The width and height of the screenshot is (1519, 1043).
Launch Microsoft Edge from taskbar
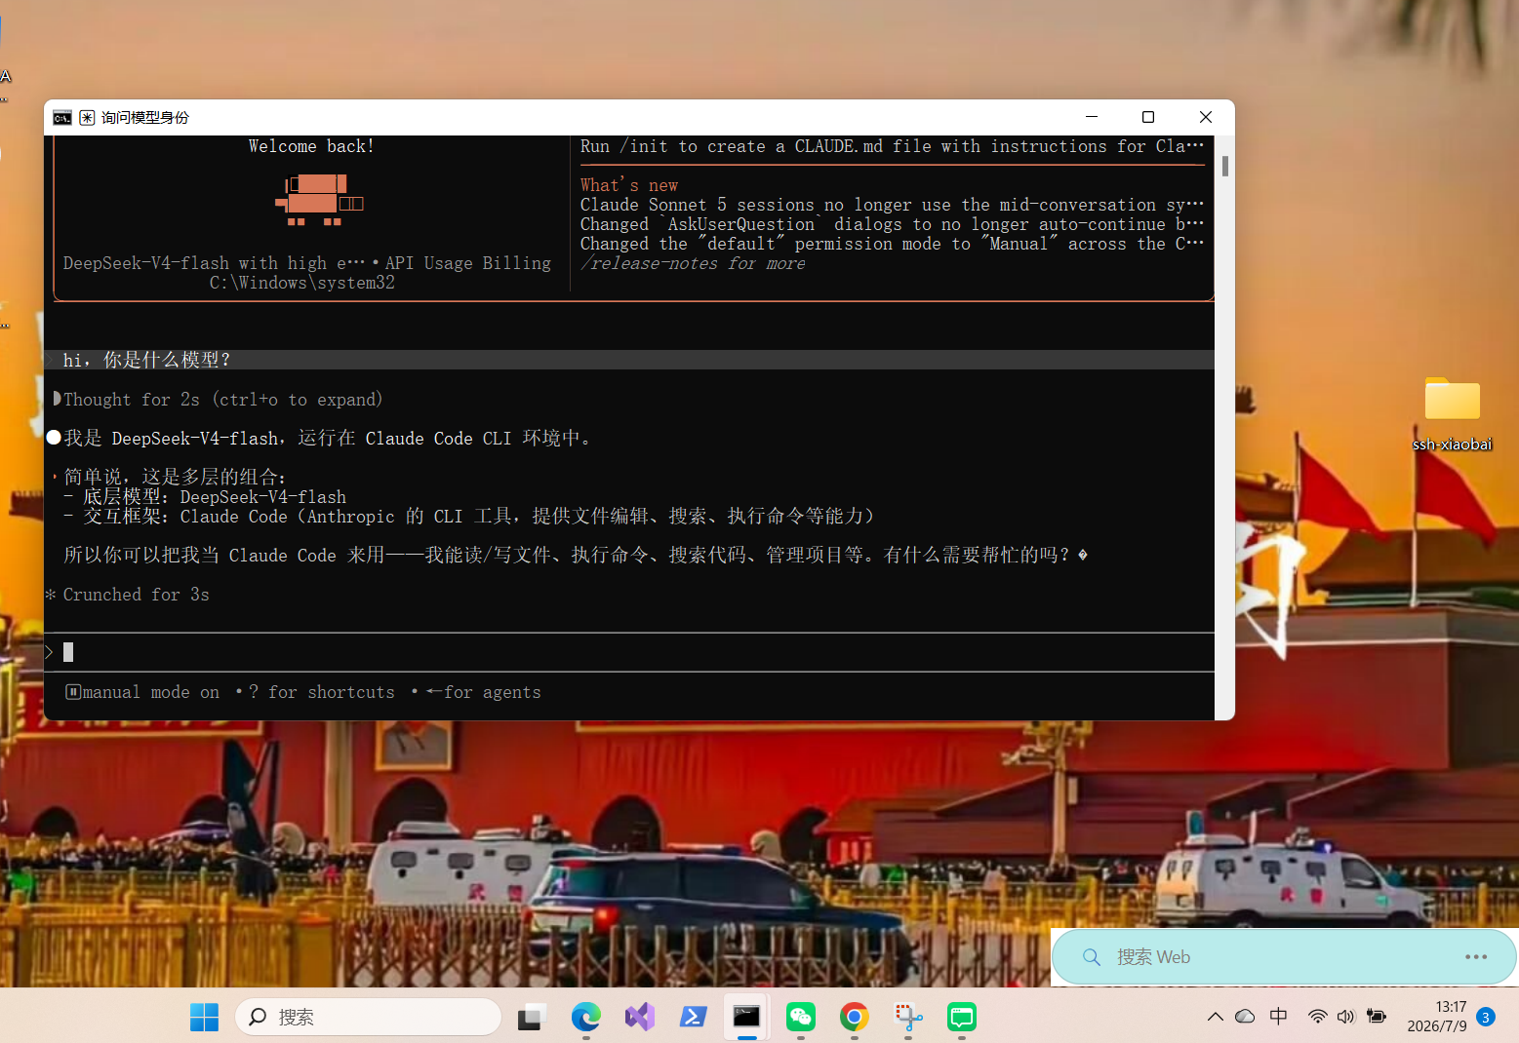click(585, 1017)
